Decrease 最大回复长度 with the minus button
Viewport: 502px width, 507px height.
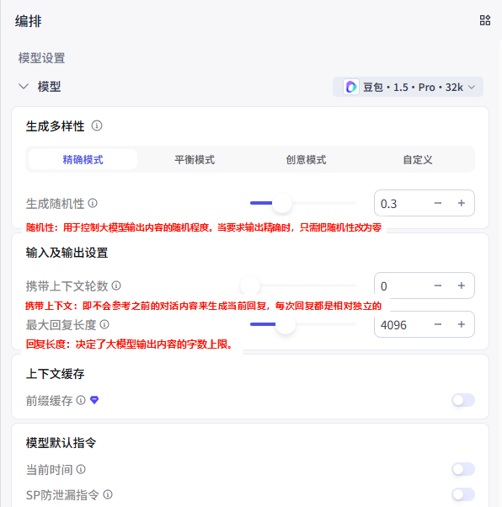tap(438, 324)
